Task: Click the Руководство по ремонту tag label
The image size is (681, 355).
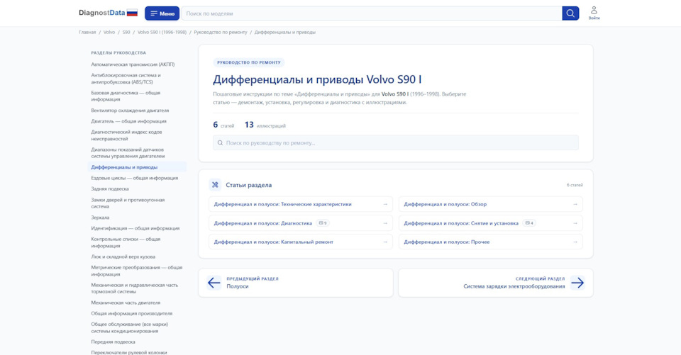Action: (x=249, y=62)
